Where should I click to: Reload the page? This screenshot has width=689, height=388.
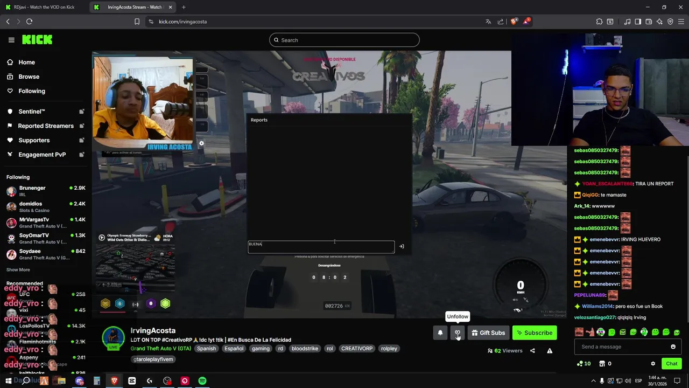point(29,22)
